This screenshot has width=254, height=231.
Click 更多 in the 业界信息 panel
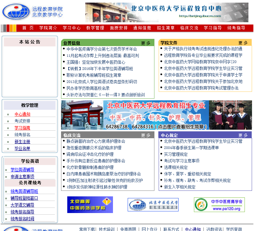[146, 43]
